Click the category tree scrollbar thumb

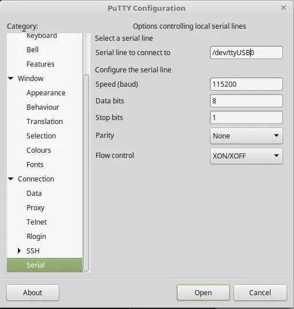(86, 173)
